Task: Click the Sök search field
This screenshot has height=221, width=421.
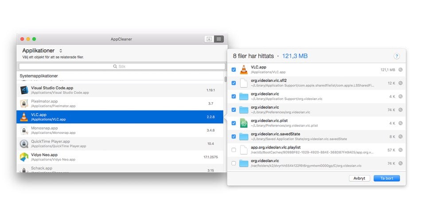Action: pyautogui.click(x=122, y=66)
